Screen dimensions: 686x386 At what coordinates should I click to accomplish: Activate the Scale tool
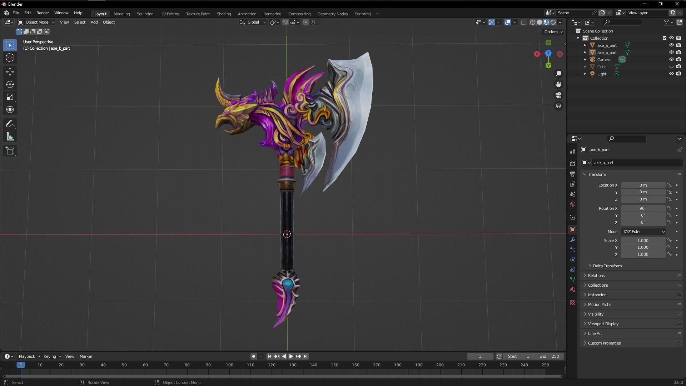10,97
